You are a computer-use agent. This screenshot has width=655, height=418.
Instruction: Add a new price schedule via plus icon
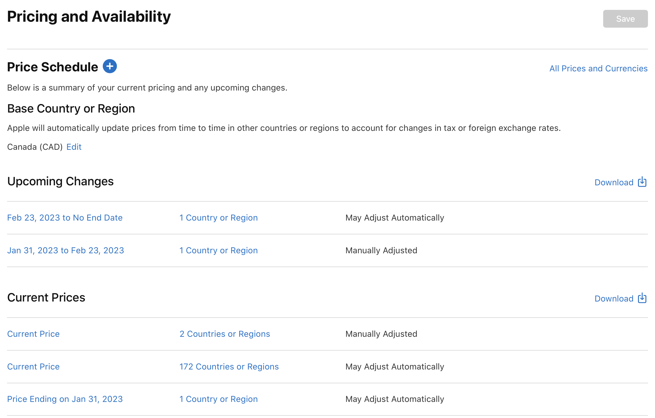point(110,66)
